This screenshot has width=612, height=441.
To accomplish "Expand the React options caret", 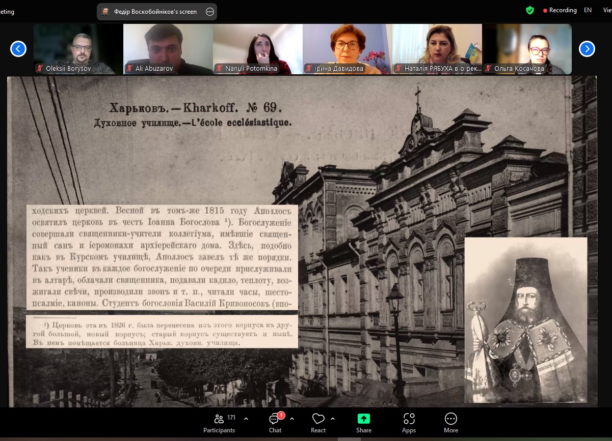I will click(x=333, y=419).
